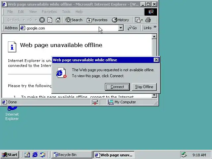Click the My Computer zone icon
This screenshot has height=159, width=212.
tap(111, 102)
